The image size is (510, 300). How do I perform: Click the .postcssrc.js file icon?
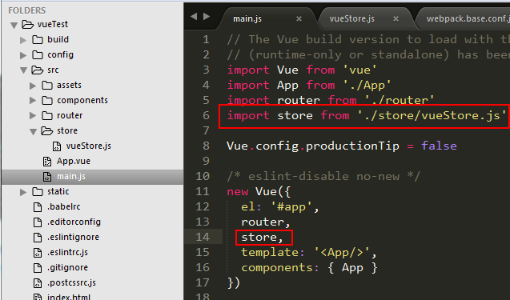(x=38, y=283)
